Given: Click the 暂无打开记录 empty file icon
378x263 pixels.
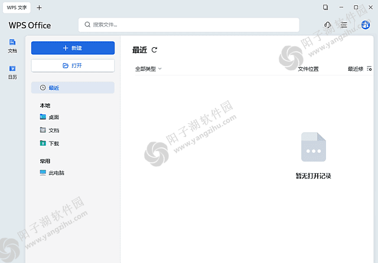Looking at the screenshot, I should pyautogui.click(x=314, y=147).
